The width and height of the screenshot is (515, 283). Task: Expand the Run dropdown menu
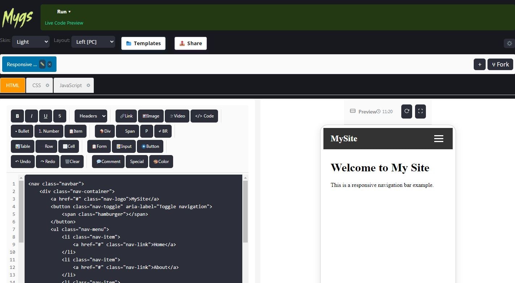64,12
